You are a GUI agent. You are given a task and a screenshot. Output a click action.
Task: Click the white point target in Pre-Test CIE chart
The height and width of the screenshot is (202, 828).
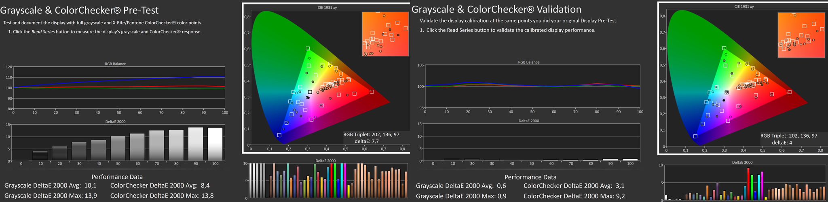point(310,92)
